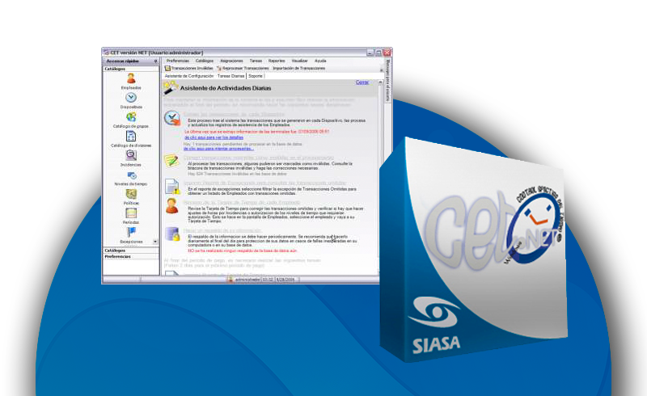This screenshot has width=647, height=396.
Task: Close the CET versión NET window
Action: (387, 53)
